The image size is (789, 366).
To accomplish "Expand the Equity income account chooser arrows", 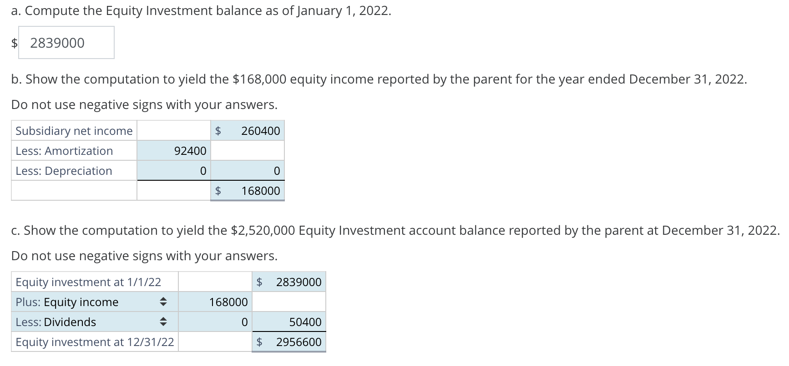I will click(162, 302).
